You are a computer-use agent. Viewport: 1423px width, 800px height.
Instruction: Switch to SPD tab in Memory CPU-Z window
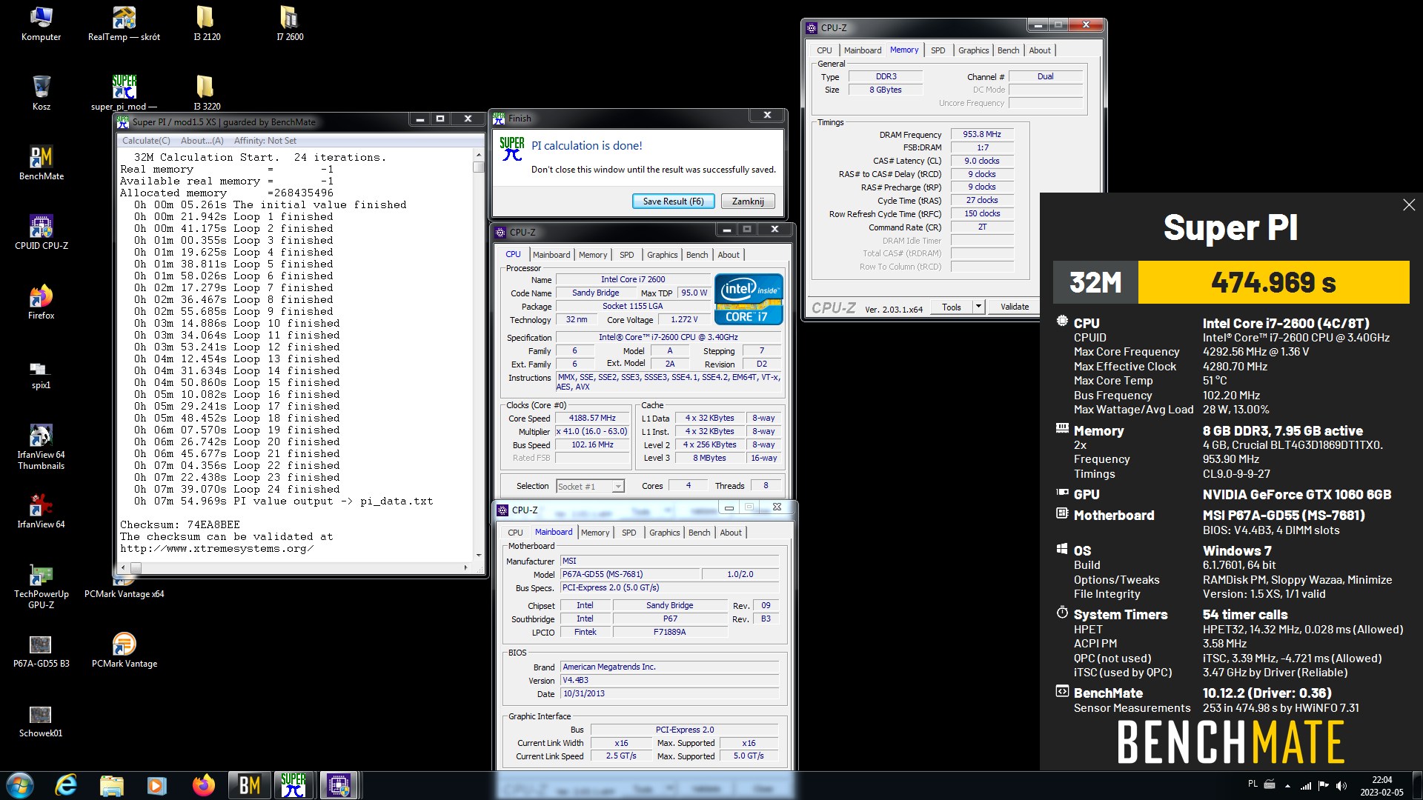pos(938,50)
